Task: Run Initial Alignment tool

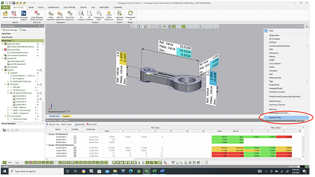Action: point(51,15)
